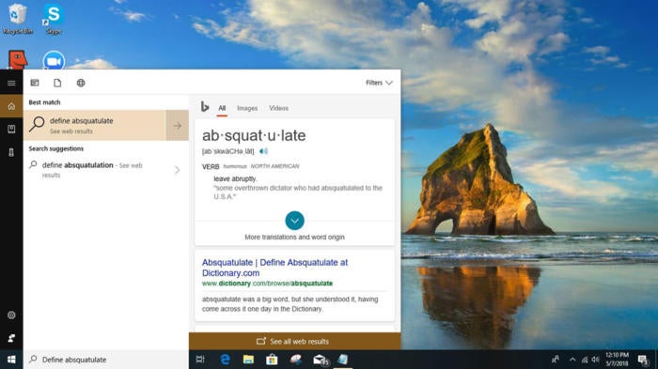
Task: Filter search results by Web globe icon
Action: click(81, 83)
